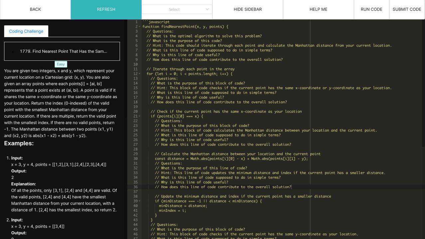Image resolution: width=425 pixels, height=239 pixels.
Task: Click line number 30 in the gutter
Action: point(136,158)
